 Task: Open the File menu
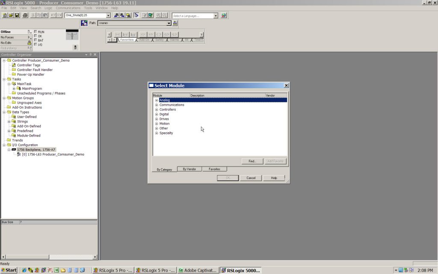(4, 8)
